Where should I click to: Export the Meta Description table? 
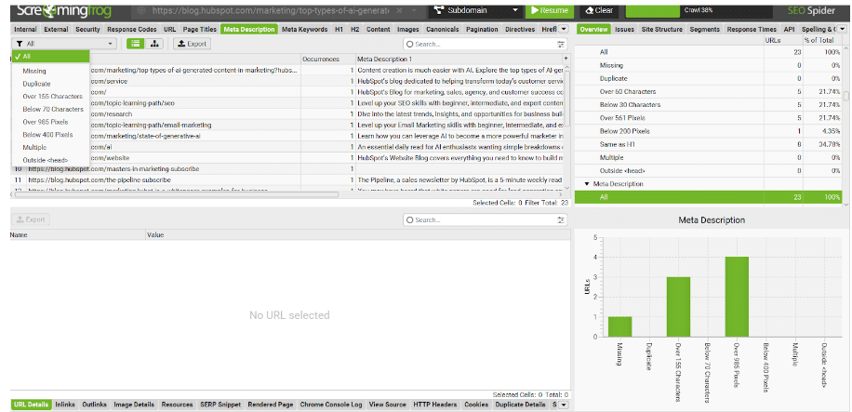click(x=192, y=44)
